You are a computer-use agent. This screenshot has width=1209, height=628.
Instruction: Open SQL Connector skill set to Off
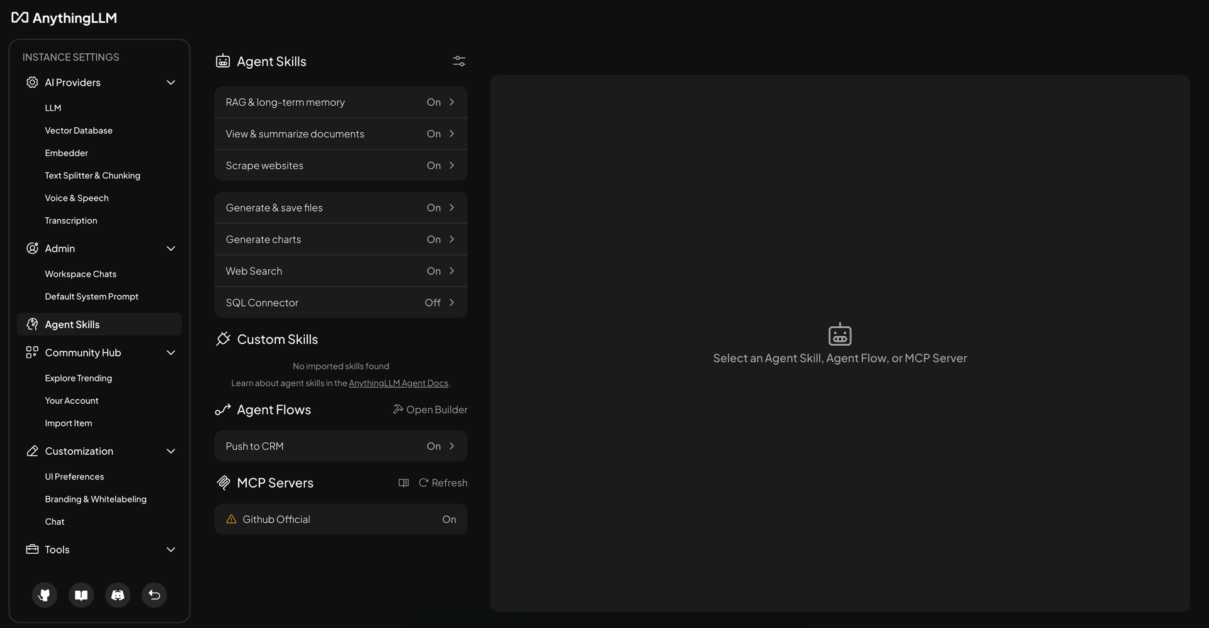pyautogui.click(x=341, y=303)
